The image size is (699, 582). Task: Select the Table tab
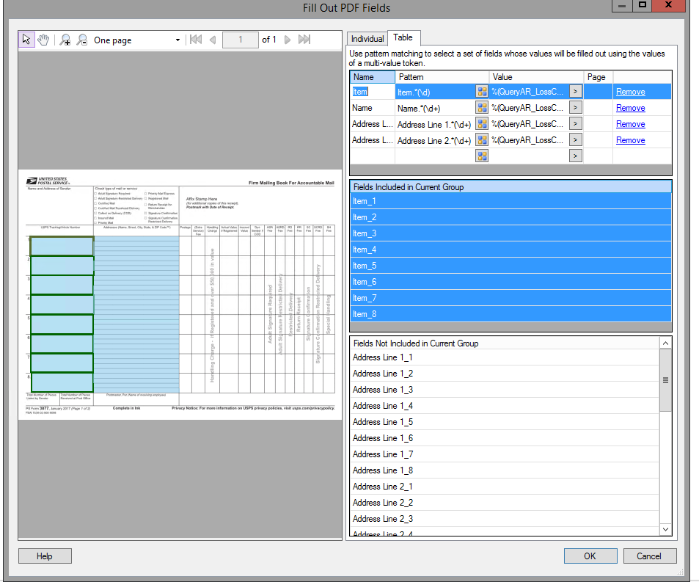(x=403, y=37)
